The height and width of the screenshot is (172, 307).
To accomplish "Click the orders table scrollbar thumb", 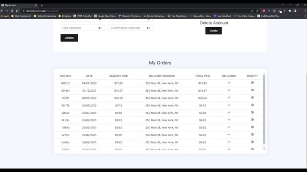I will [264, 109].
